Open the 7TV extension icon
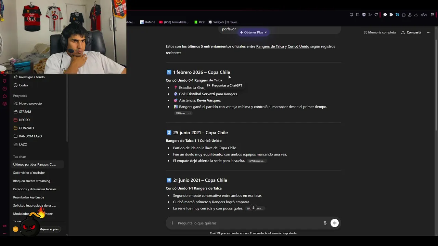 pyautogui.click(x=397, y=15)
